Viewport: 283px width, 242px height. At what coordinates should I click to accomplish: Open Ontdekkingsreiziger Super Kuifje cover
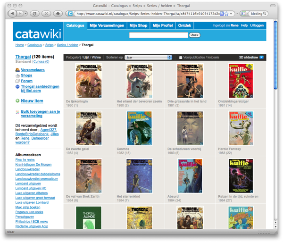click(241, 81)
